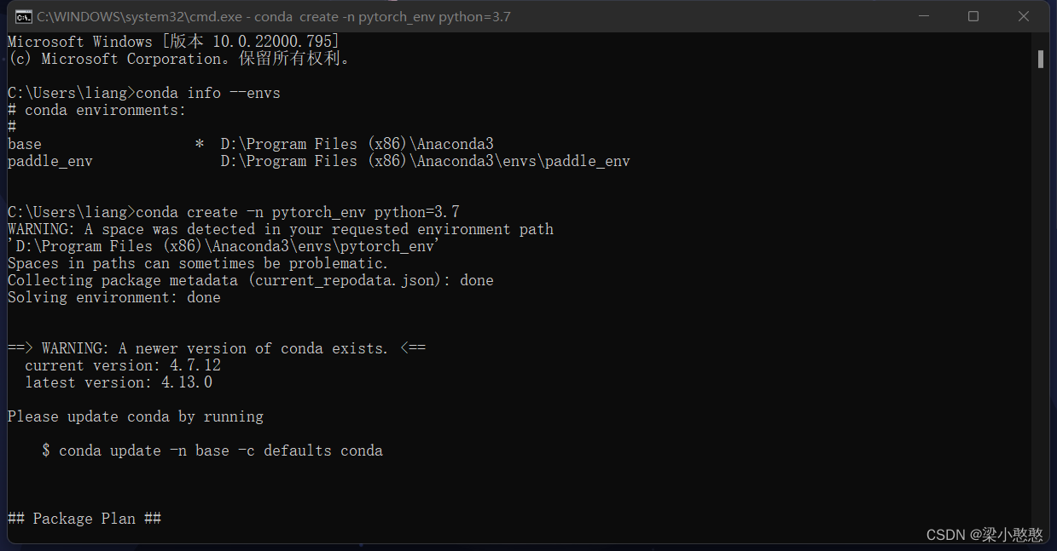The height and width of the screenshot is (551, 1057).
Task: Click the 'Solving environment: done' line
Action: point(113,297)
